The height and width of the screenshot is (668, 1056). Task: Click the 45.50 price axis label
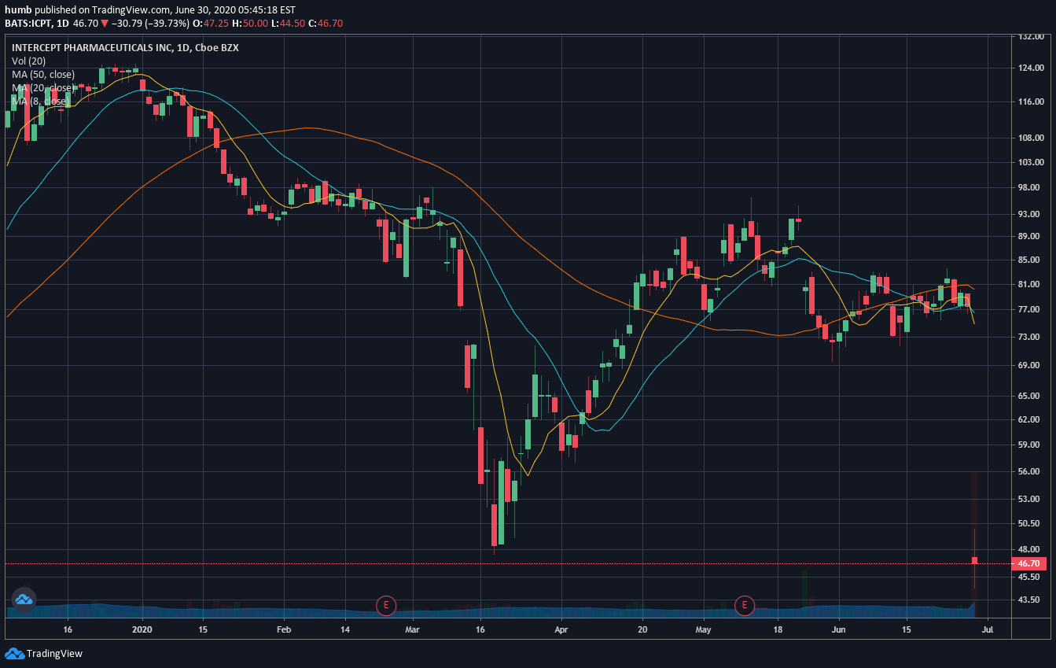click(1029, 577)
